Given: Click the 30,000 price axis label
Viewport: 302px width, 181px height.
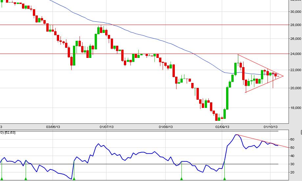Looking at the screenshot, I should 295,12.
